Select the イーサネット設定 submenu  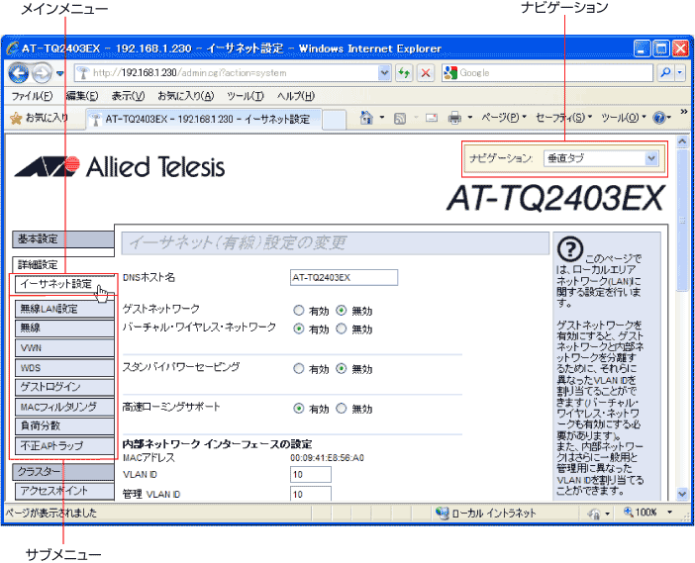coord(64,284)
